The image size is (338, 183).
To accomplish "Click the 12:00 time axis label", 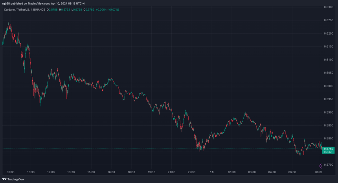I will pyautogui.click(x=51, y=172).
